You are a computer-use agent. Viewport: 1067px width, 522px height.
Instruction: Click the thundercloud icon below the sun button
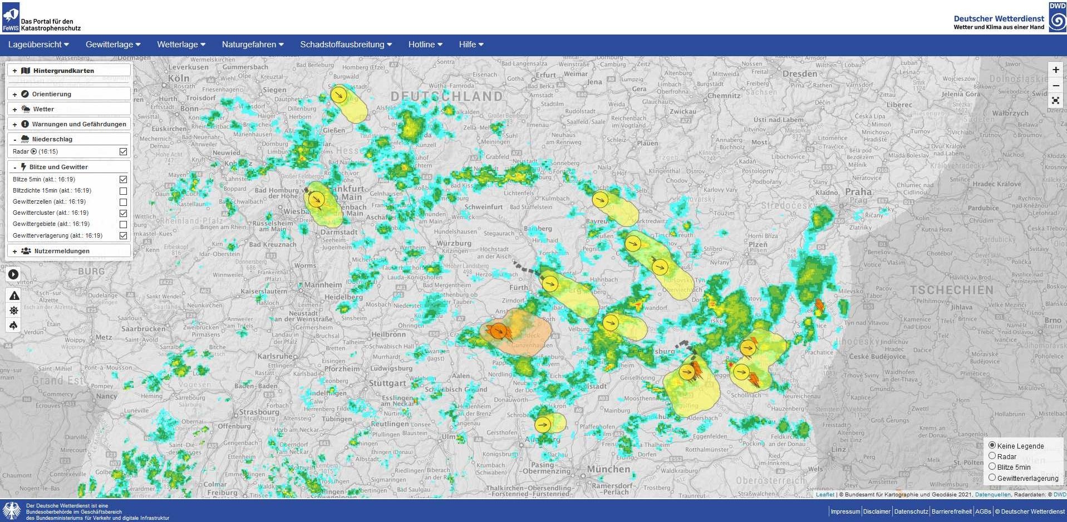[14, 326]
